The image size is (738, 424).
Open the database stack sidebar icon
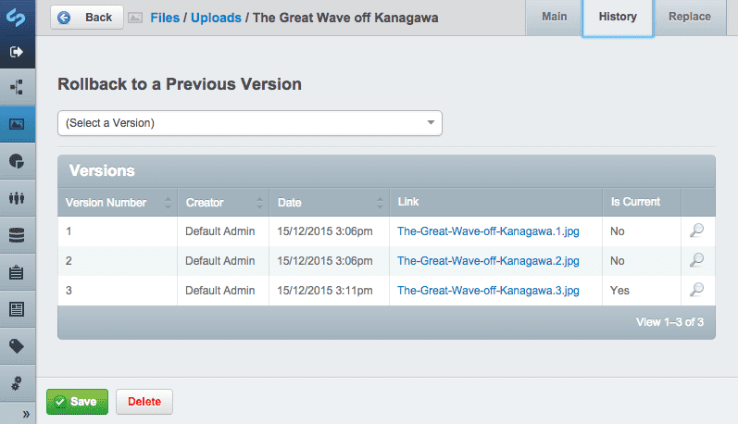tap(17, 235)
